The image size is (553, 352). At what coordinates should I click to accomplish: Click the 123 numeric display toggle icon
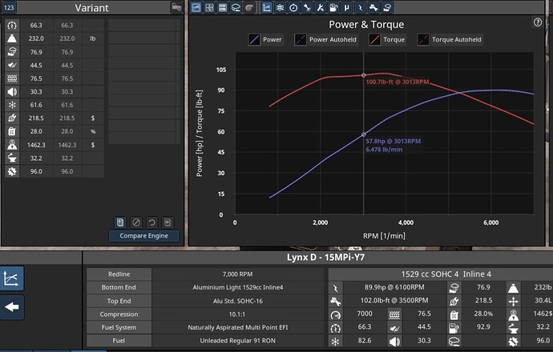tap(9, 7)
